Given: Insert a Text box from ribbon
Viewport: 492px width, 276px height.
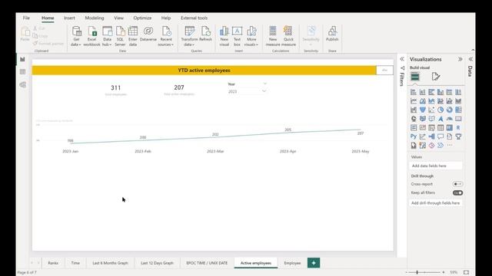Looking at the screenshot, I should coord(237,36).
